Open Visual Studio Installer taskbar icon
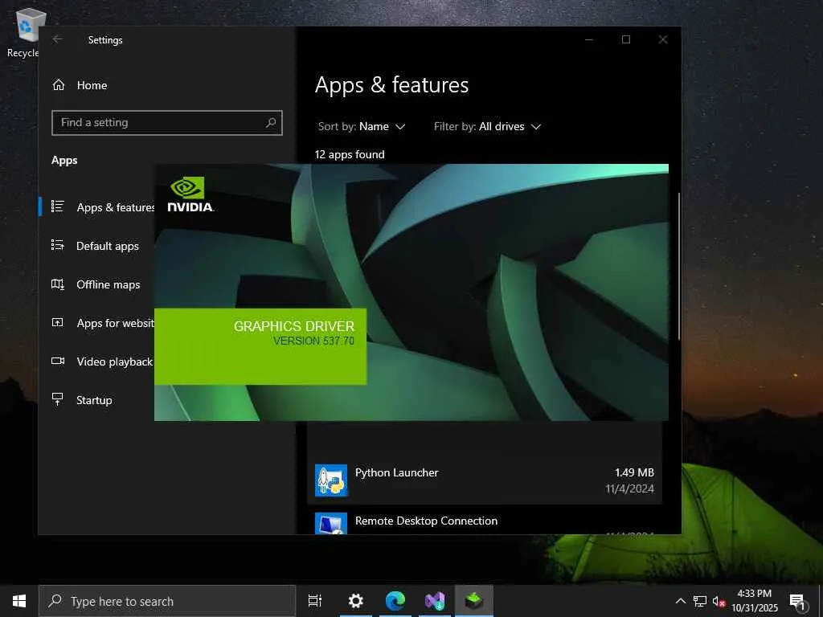Image resolution: width=823 pixels, height=617 pixels. [x=435, y=601]
